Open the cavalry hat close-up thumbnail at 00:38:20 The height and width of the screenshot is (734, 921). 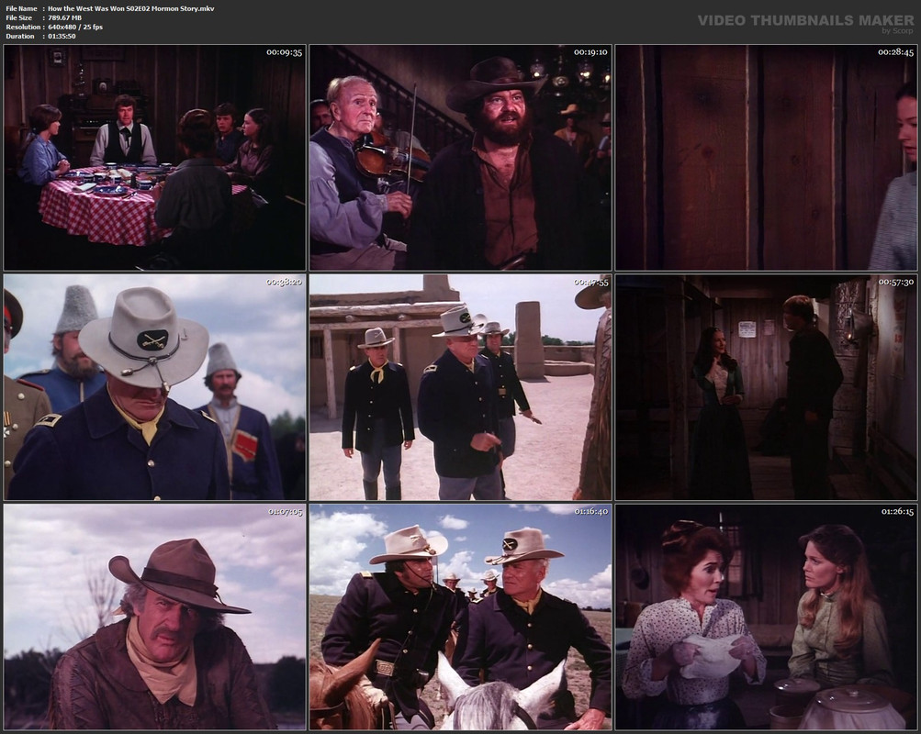pyautogui.click(x=154, y=387)
